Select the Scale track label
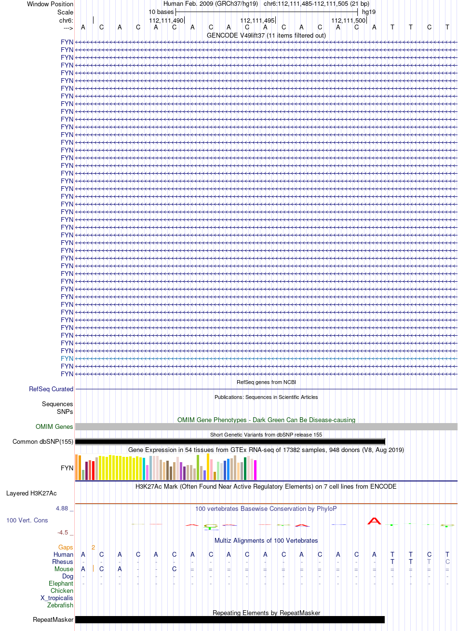The height and width of the screenshot is (631, 458). [x=66, y=12]
